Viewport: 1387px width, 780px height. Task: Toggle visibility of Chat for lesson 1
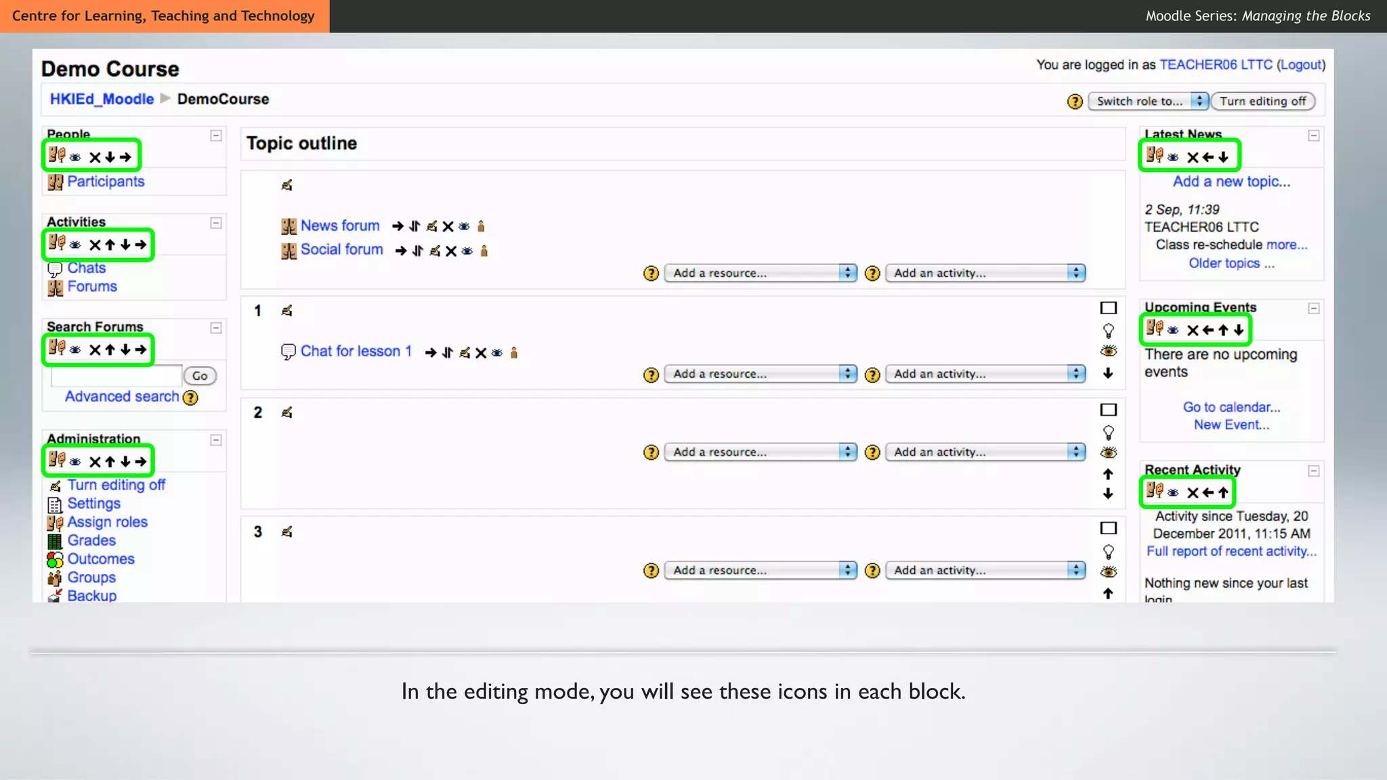pyautogui.click(x=497, y=353)
